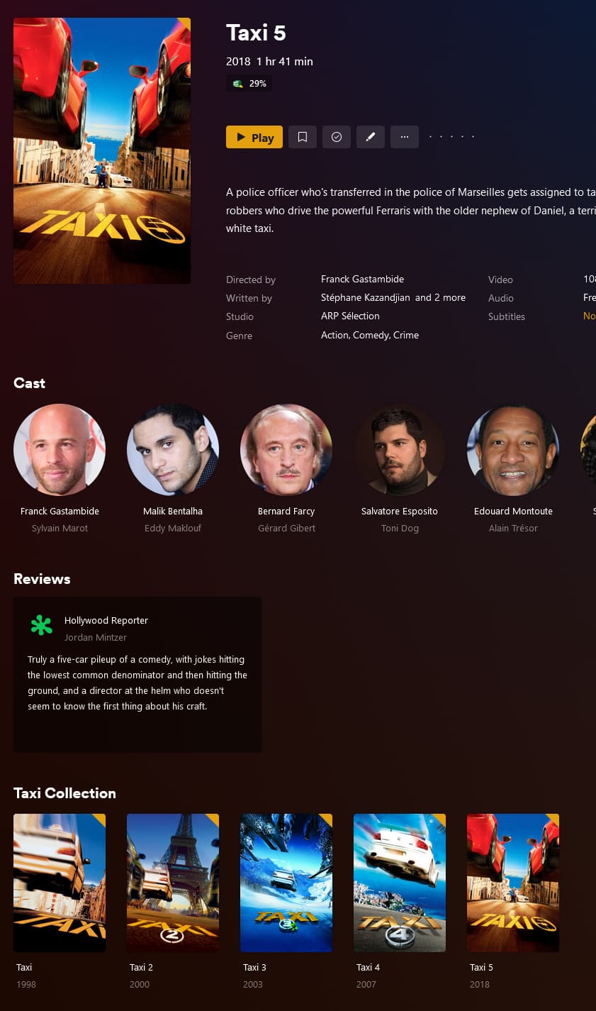Open the more options ellipsis button

point(405,137)
